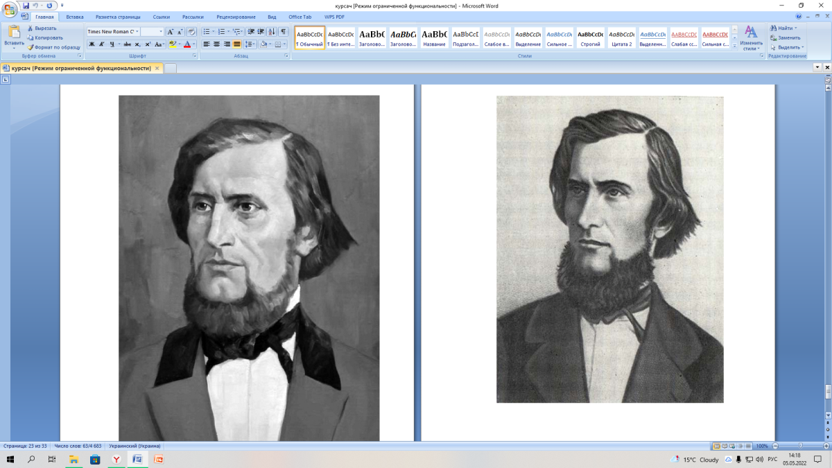Click the Sort (A-Z) icon in paragraph group
Screen dimensions: 832x468
coord(272,32)
